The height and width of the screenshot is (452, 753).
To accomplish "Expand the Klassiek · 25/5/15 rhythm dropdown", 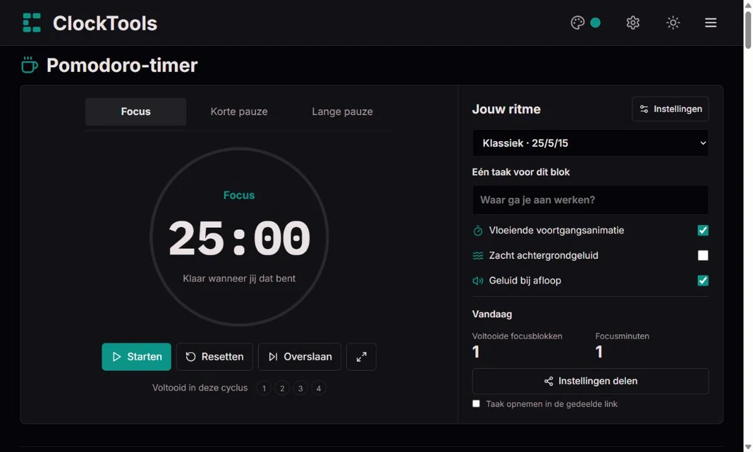I will click(x=590, y=143).
